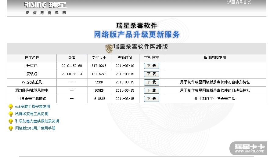Click file size 317.09MB
The image size is (270, 157).
(x=99, y=66)
